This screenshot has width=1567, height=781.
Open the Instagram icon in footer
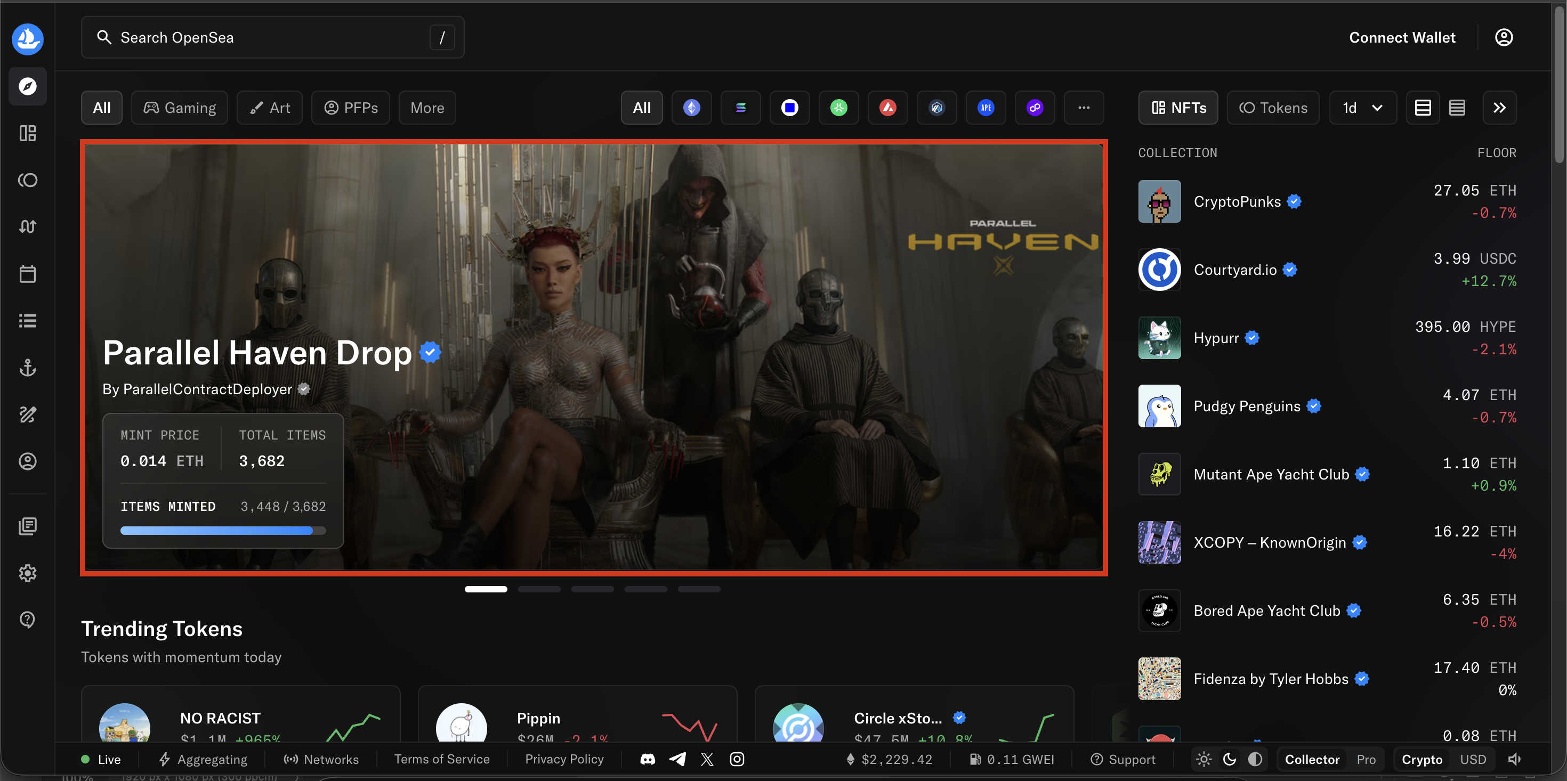point(737,759)
